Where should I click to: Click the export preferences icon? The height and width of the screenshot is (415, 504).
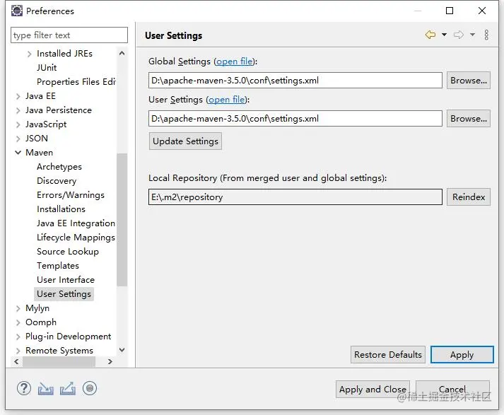[x=68, y=388]
